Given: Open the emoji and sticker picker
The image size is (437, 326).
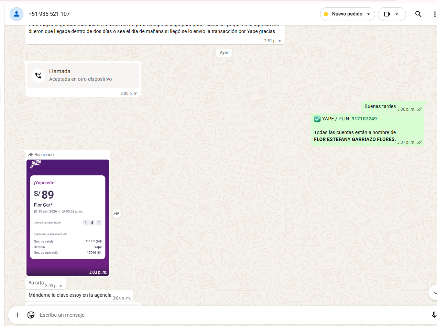Looking at the screenshot, I should [31, 315].
